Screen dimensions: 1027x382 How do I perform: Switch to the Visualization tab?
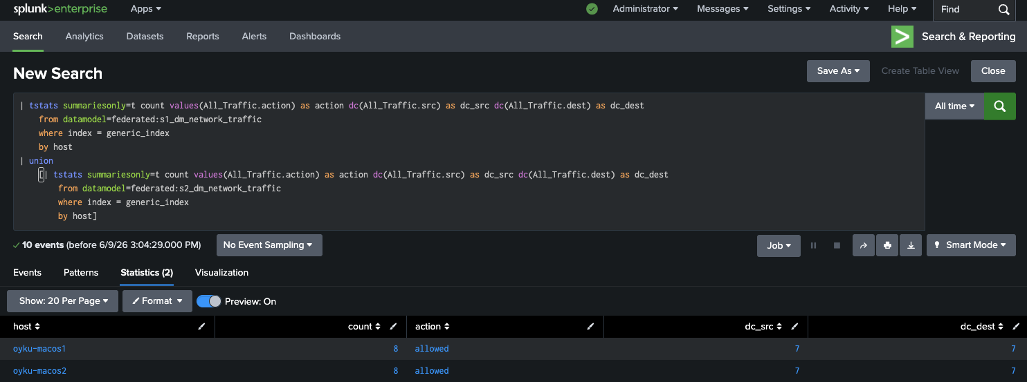[221, 273]
